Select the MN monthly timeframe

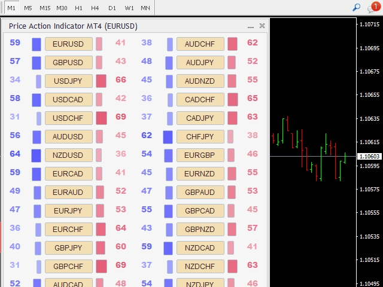[145, 8]
